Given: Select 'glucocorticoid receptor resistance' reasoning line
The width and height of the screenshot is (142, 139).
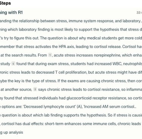Looking at the screenshot, I should coord(71,98).
